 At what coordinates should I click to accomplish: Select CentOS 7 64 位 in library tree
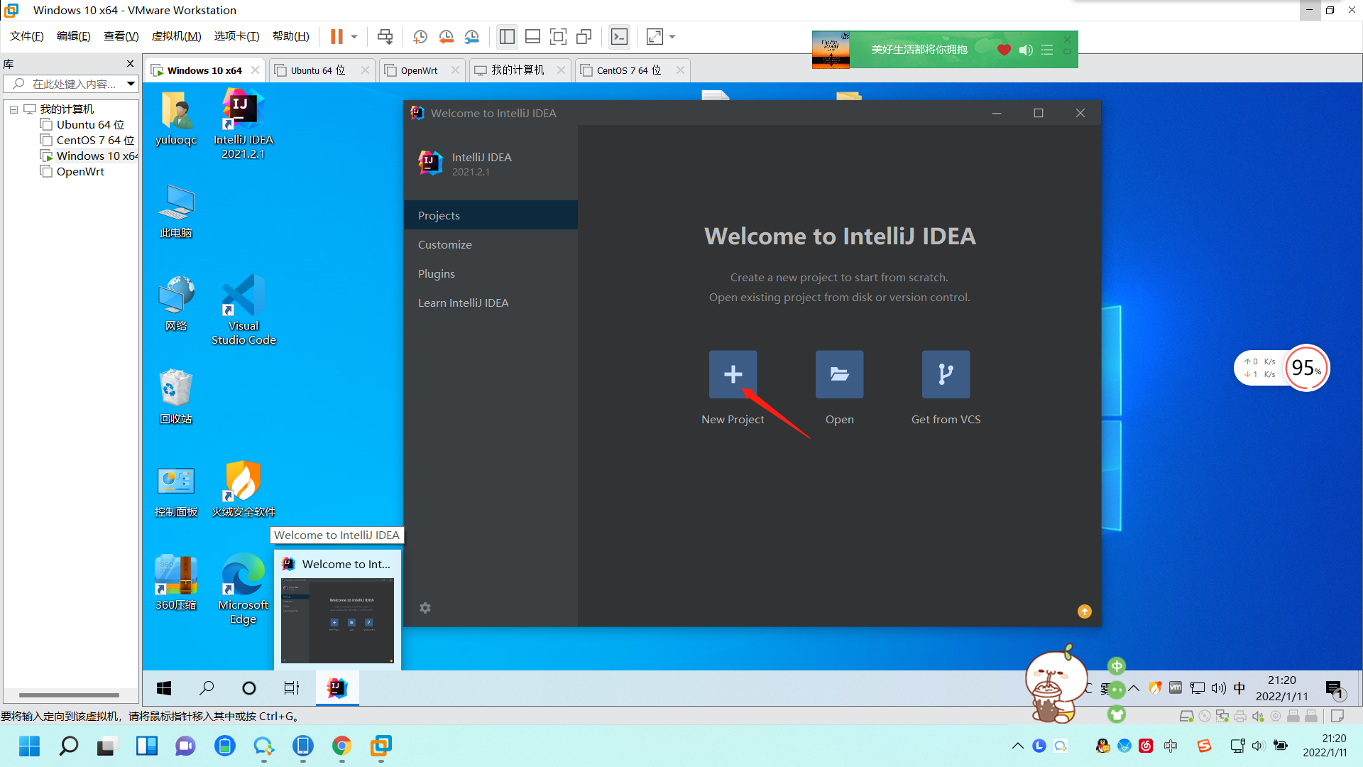[x=87, y=141]
